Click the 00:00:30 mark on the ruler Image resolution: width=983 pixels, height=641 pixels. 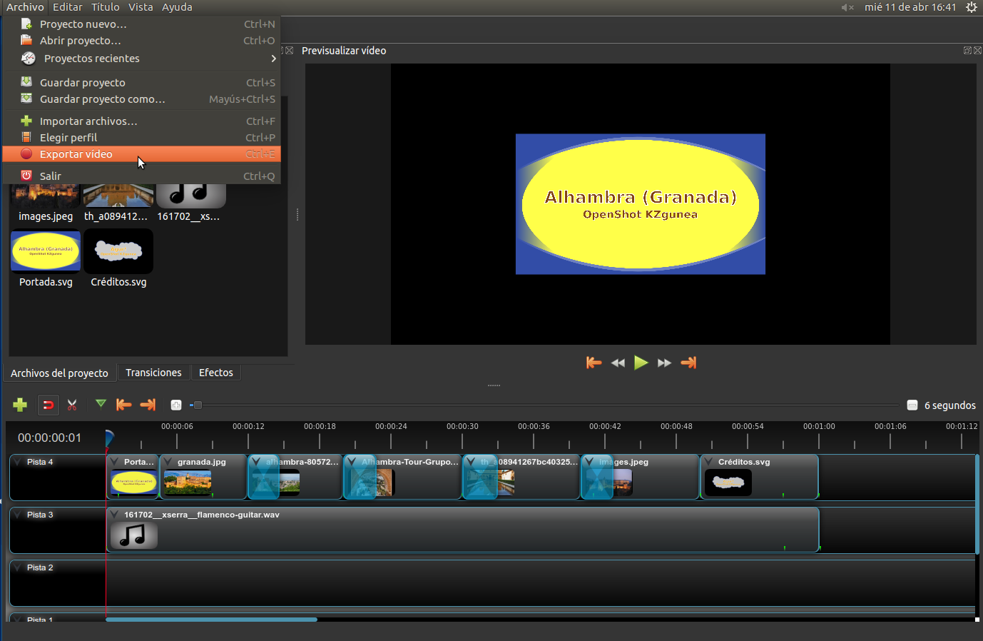462,426
